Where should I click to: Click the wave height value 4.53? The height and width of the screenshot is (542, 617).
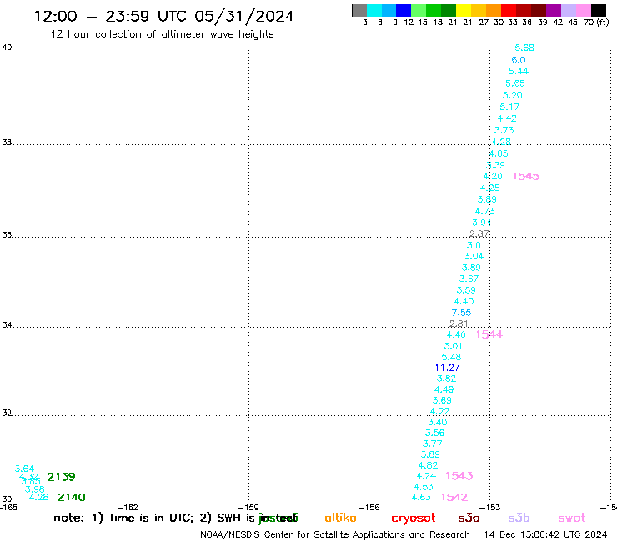tap(424, 487)
